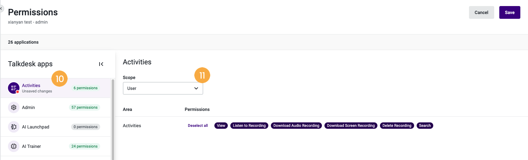Viewport: 528px width, 160px height.
Task: Click the orange step 10 marker
Action: click(60, 79)
